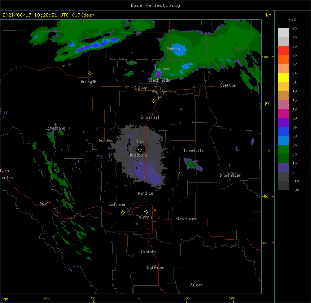The height and width of the screenshot is (303, 311).
Task: Click the Vulcan label
Action: pyautogui.click(x=196, y=285)
